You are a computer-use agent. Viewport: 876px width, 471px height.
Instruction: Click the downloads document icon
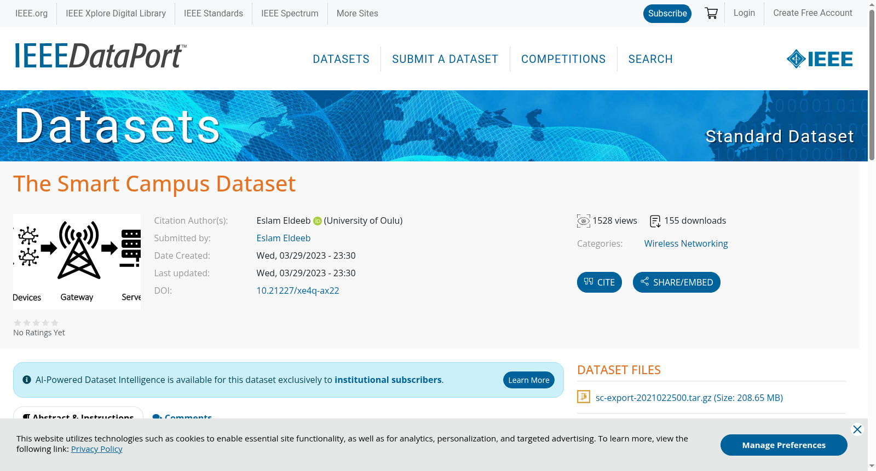655,221
